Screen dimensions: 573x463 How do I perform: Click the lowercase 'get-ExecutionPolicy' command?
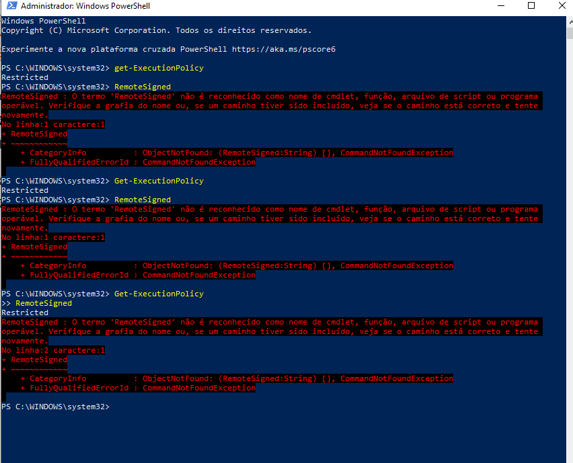159,68
